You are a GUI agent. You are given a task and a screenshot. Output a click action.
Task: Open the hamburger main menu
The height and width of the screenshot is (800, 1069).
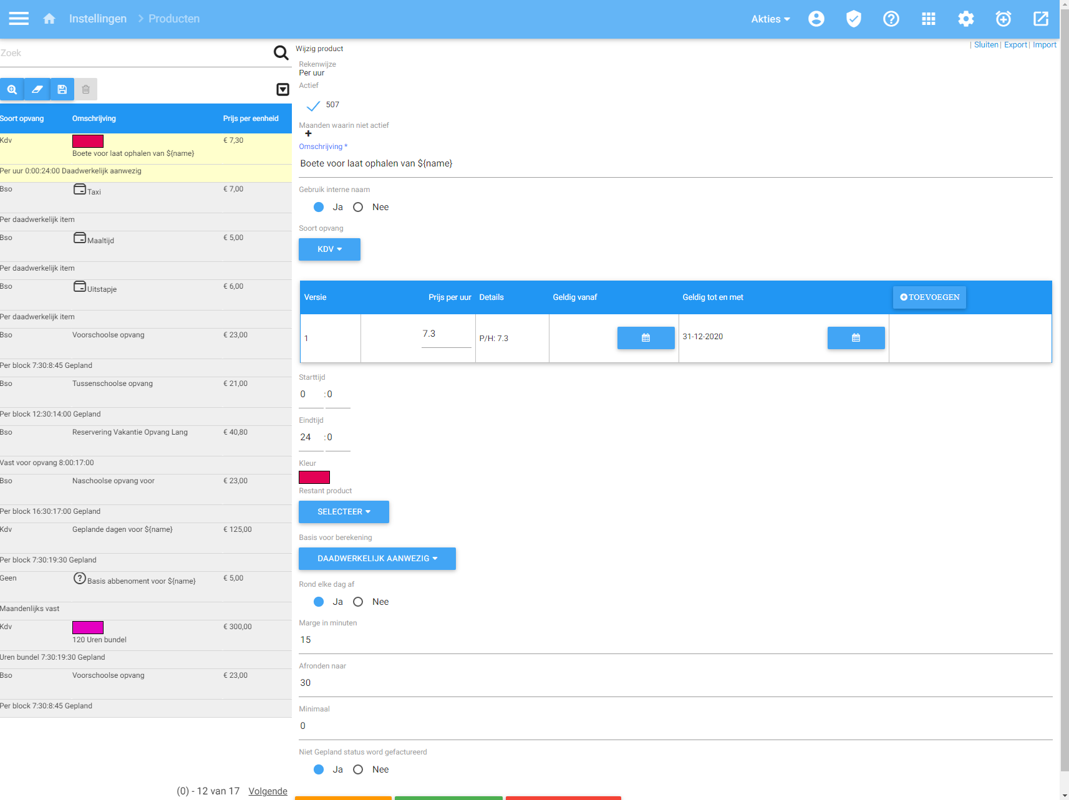coord(19,19)
